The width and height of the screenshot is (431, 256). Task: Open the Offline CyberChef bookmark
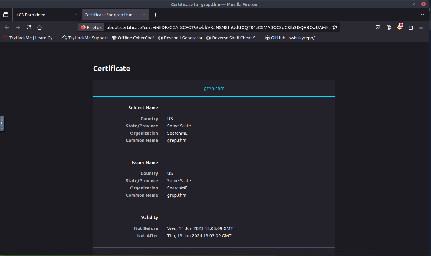coord(133,38)
